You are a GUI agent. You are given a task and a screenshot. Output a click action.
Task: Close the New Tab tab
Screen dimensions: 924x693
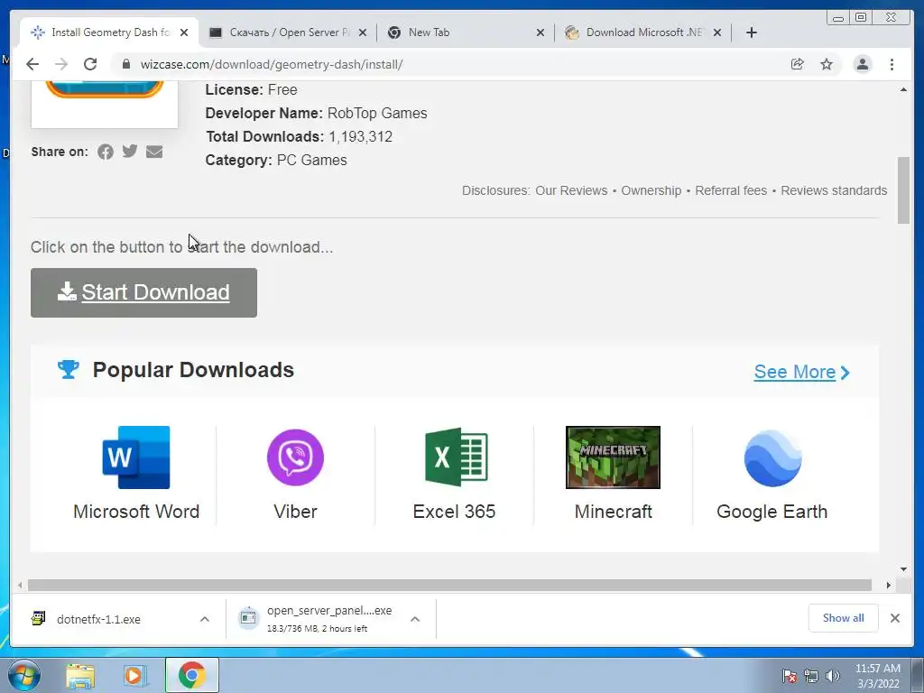(540, 32)
